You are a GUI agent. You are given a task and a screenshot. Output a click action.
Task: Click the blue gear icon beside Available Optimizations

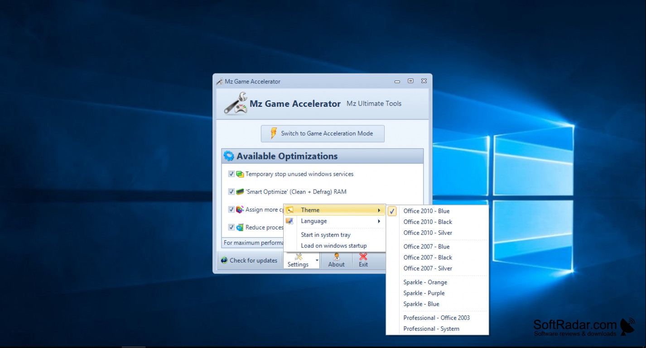pos(229,156)
